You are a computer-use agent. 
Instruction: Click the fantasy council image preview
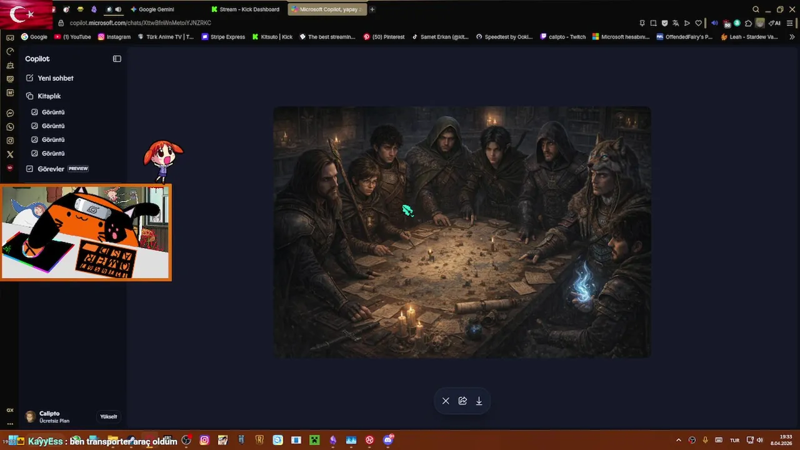point(462,232)
